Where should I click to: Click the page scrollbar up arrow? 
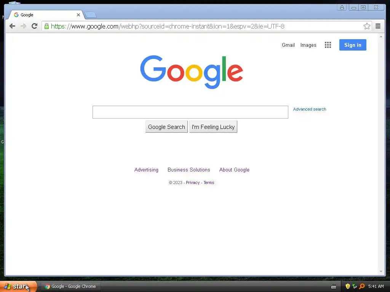pyautogui.click(x=381, y=36)
